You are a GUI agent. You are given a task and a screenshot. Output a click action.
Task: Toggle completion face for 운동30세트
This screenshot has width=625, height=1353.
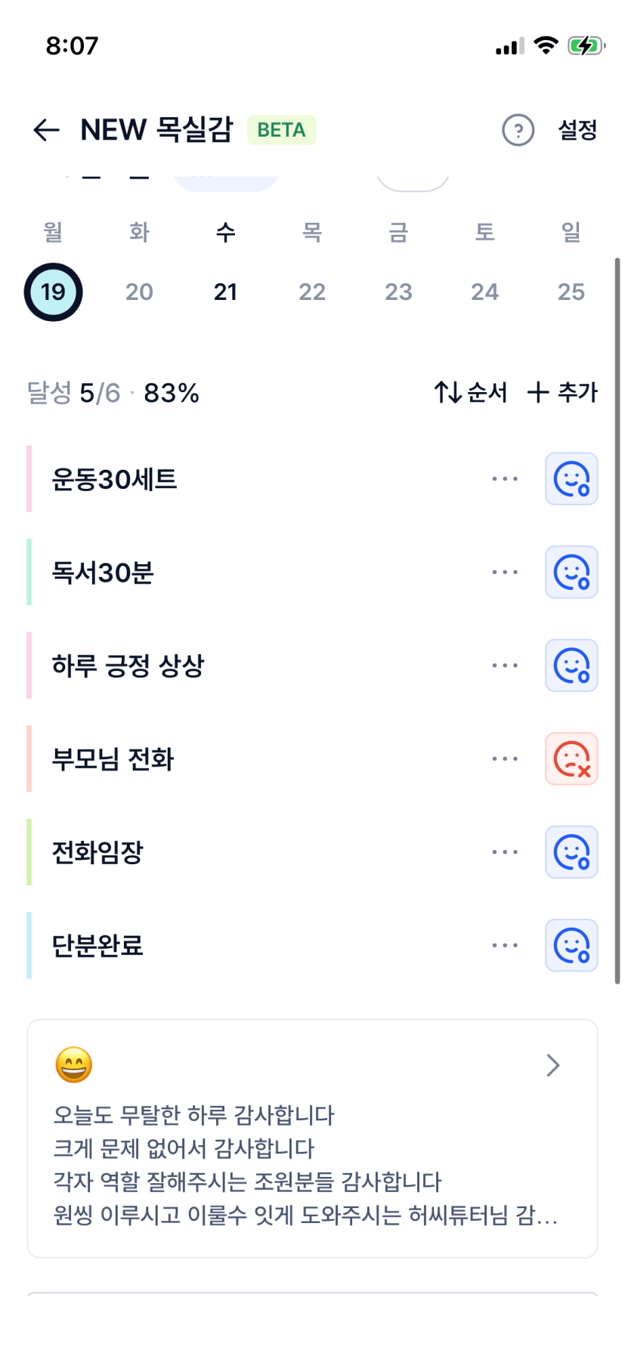pyautogui.click(x=571, y=479)
